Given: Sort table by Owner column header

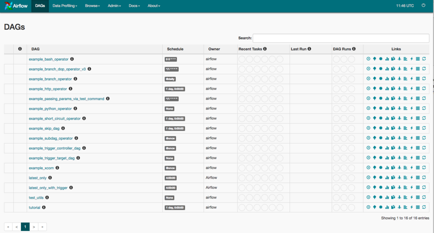Looking at the screenshot, I should [214, 49].
